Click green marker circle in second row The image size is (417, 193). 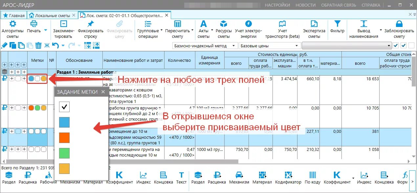[x=37, y=108]
